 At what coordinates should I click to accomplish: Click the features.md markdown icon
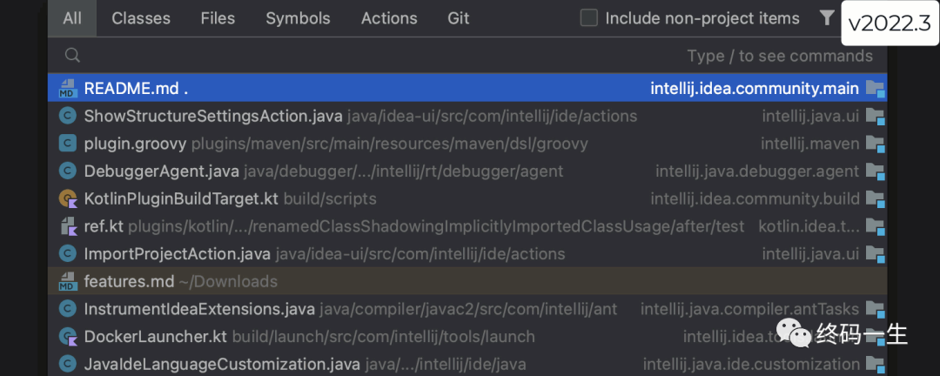69,281
